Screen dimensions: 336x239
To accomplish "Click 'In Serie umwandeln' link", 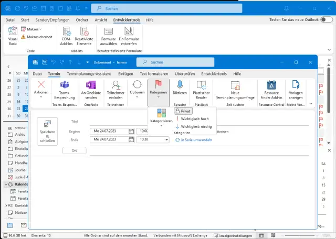I will [x=195, y=139].
